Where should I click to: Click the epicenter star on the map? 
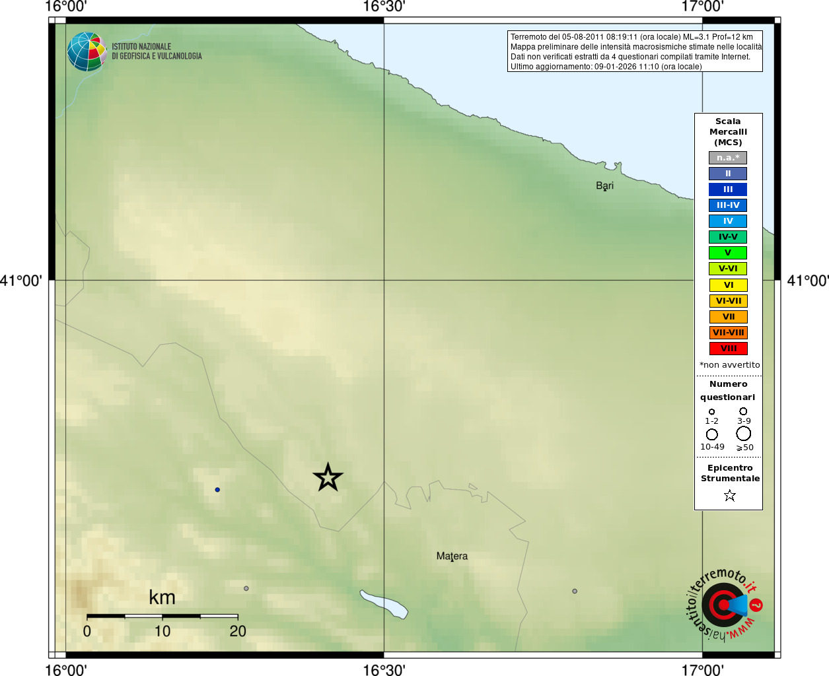328,477
